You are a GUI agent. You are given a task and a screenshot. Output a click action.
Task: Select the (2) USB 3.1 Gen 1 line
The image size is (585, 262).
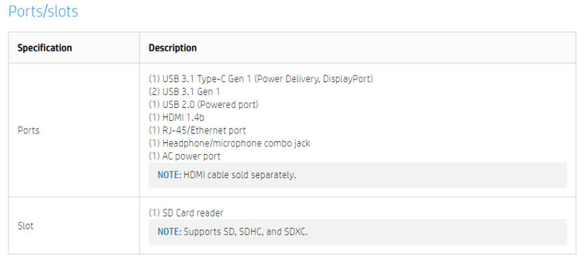click(184, 92)
